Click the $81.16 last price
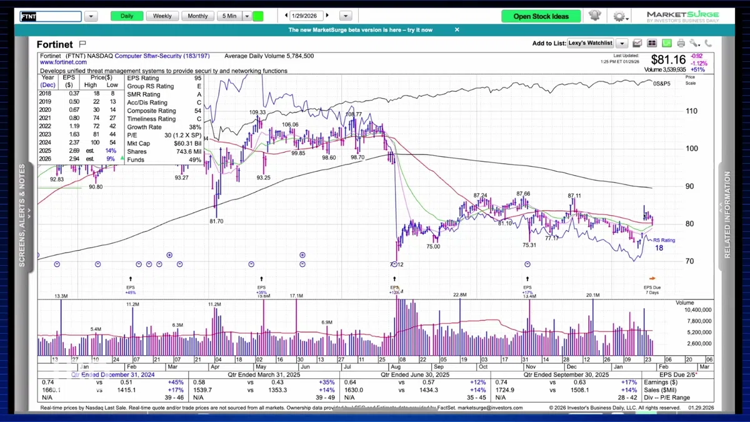Viewport: 750px width, 422px height. (x=667, y=59)
